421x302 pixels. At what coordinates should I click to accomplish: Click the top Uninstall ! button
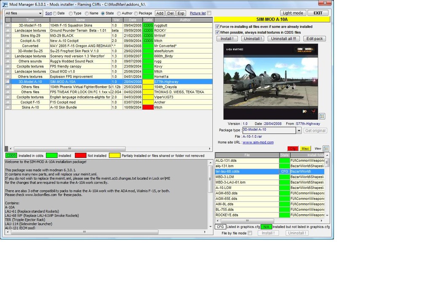click(x=253, y=39)
